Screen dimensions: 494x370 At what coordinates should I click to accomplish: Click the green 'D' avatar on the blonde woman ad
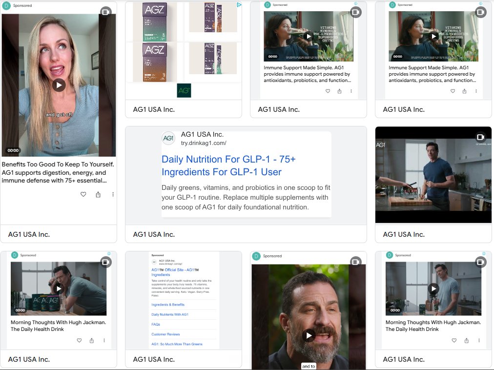coord(6,5)
